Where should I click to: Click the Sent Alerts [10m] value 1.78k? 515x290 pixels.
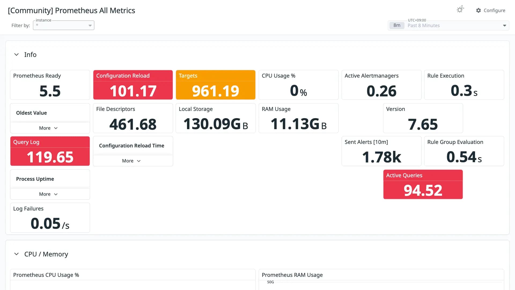[x=381, y=157]
